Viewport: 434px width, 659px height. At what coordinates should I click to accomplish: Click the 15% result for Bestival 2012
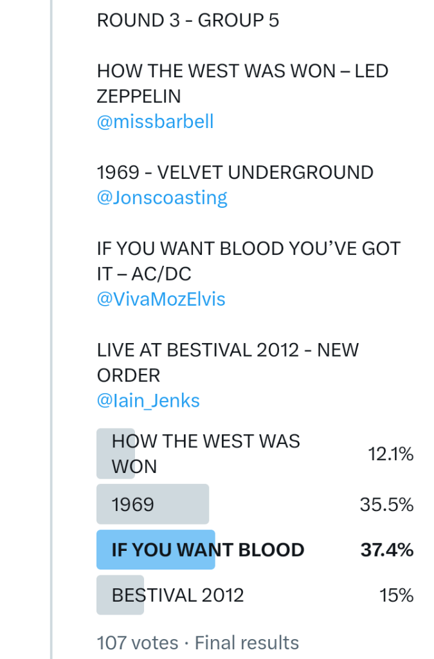(396, 596)
